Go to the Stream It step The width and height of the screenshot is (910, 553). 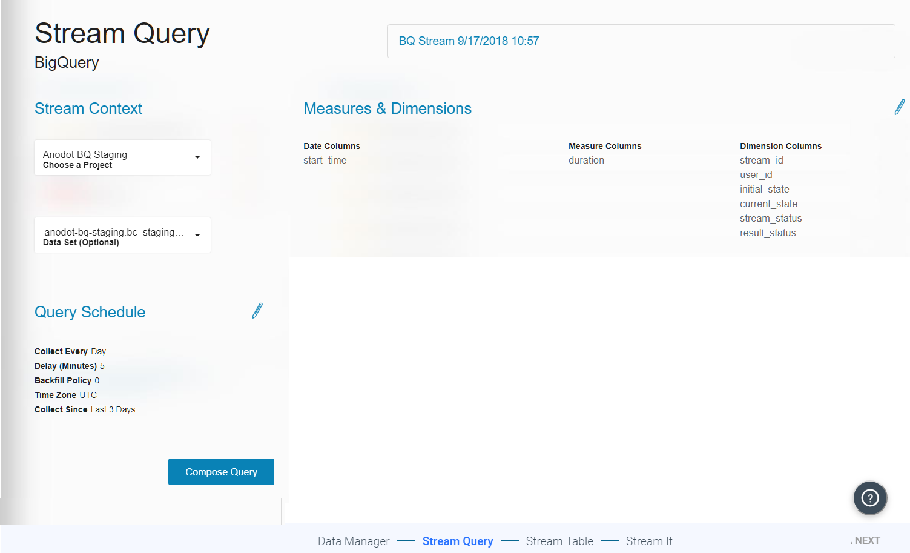[x=649, y=541]
